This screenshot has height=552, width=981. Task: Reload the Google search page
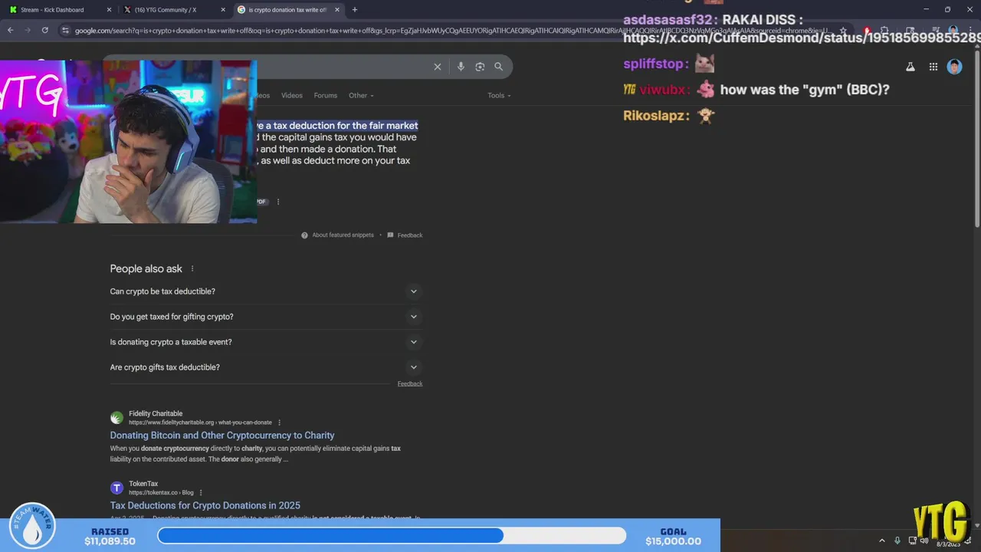coord(45,30)
